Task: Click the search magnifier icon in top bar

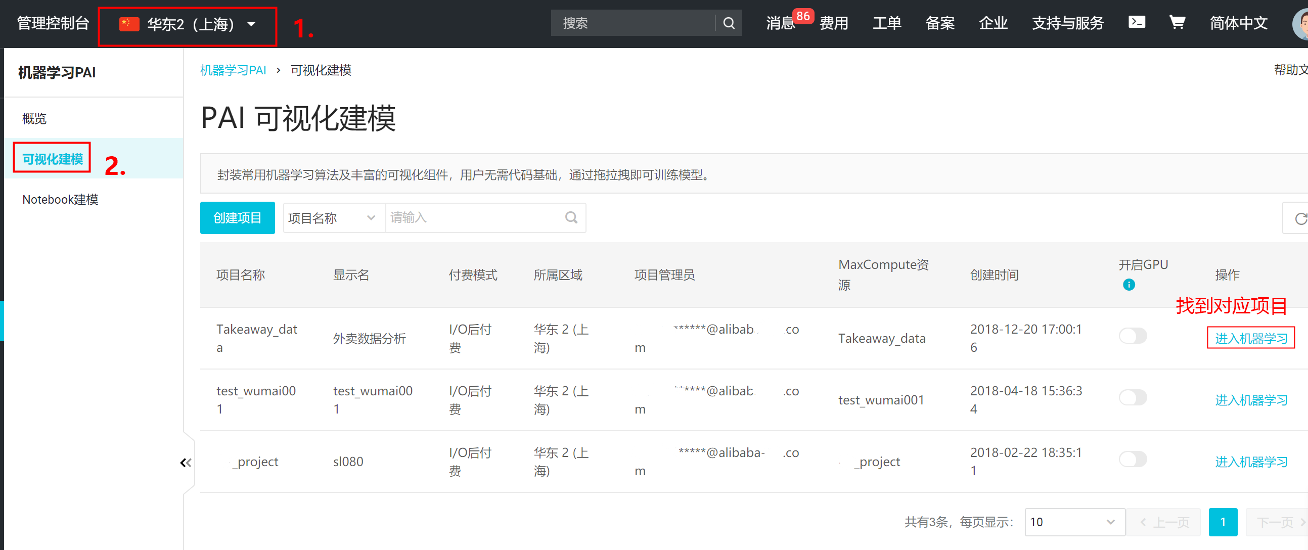Action: coord(729,23)
